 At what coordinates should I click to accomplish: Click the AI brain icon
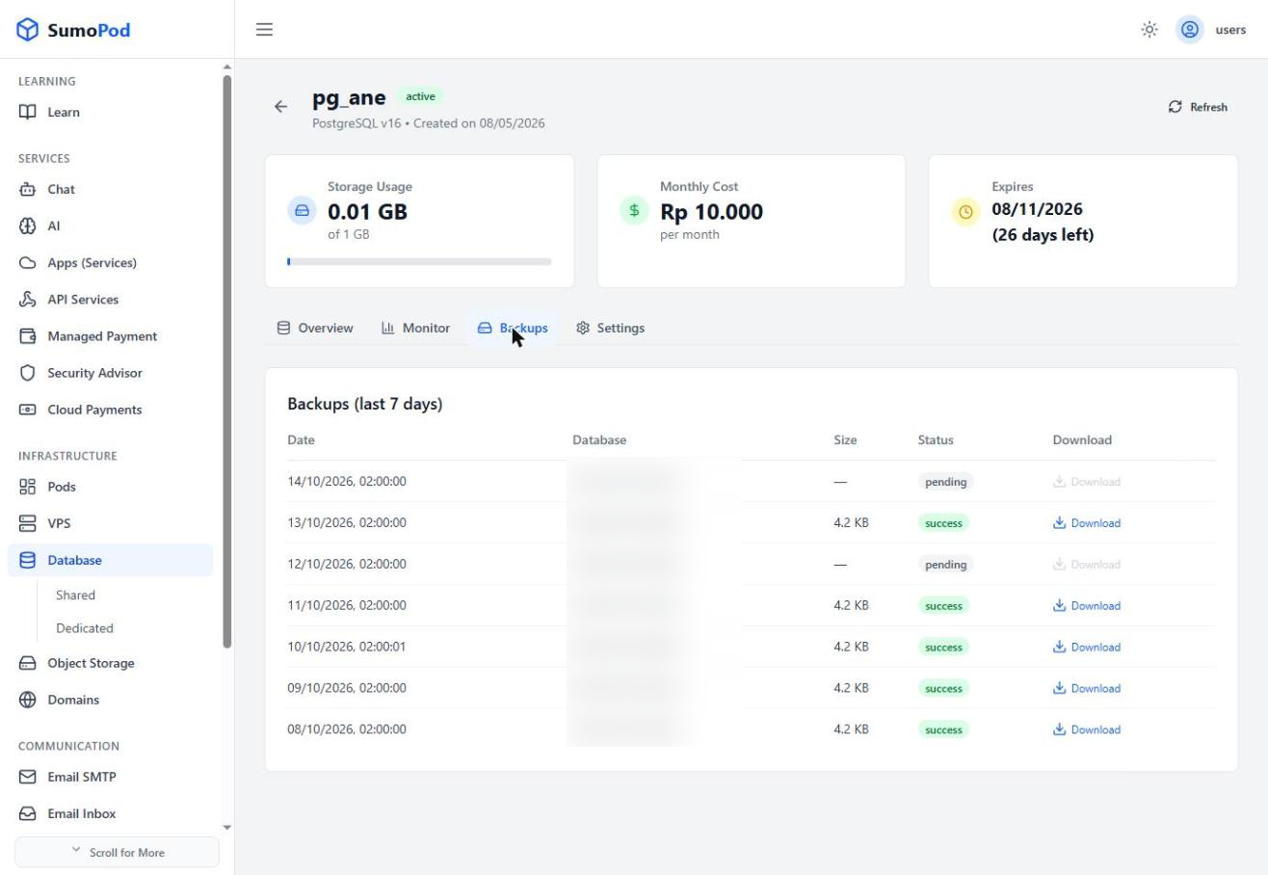tap(28, 226)
